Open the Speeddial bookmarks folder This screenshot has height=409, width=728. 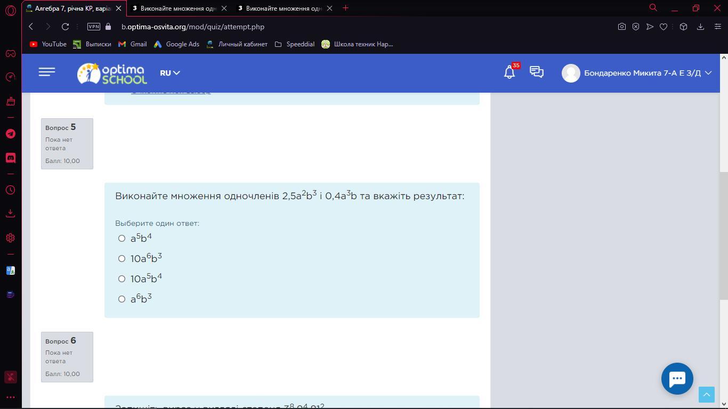point(294,44)
